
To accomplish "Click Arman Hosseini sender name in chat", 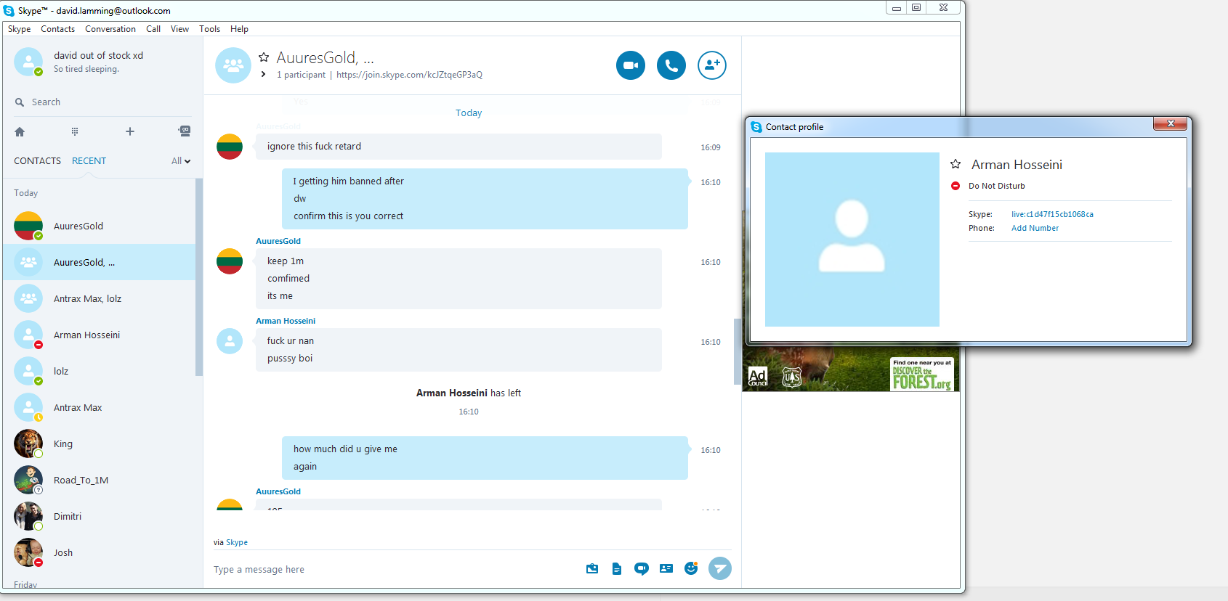I will point(286,321).
